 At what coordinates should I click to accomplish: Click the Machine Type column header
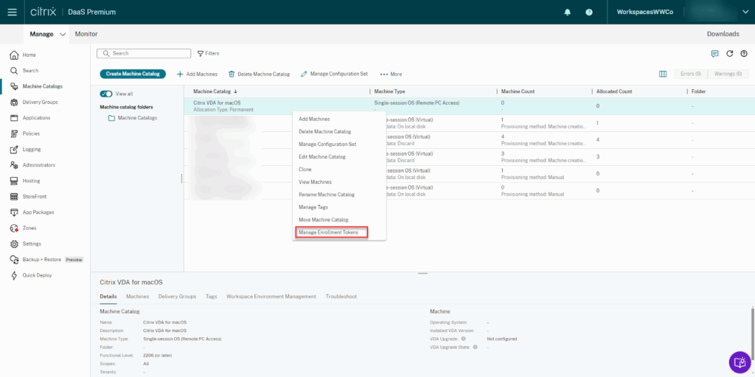click(x=389, y=91)
